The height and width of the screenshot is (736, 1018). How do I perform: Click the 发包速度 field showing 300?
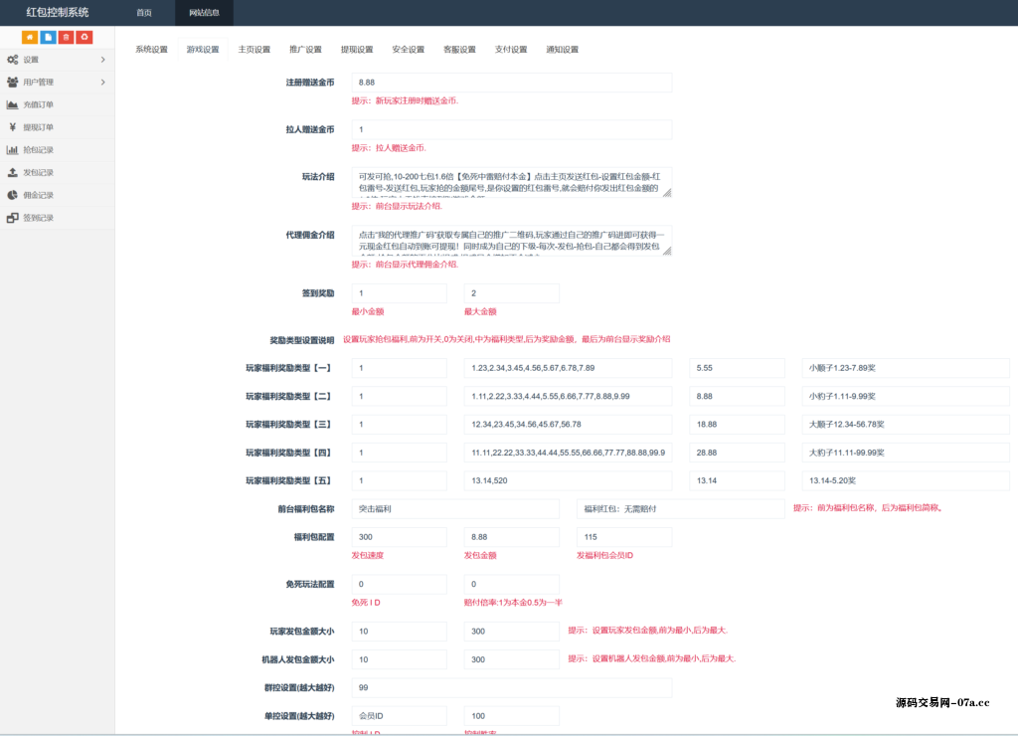tap(400, 537)
